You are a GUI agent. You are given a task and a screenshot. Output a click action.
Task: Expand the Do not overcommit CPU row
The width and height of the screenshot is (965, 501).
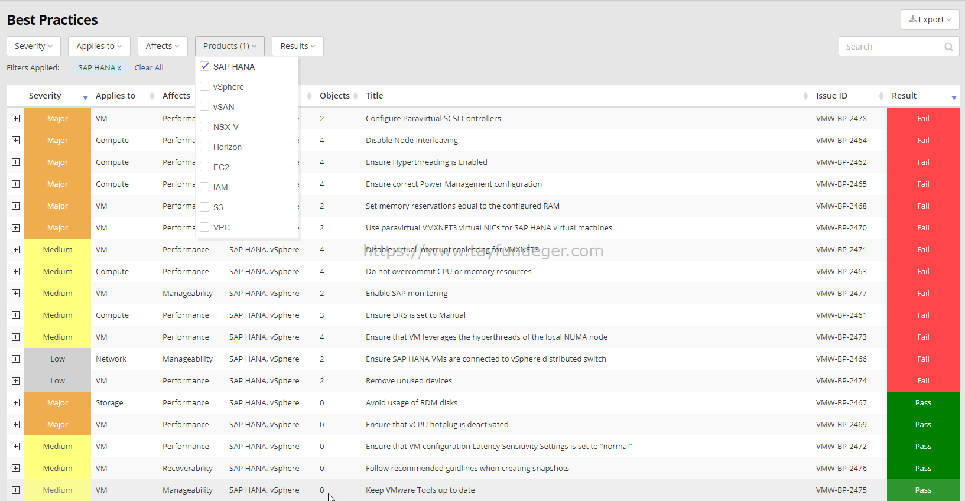pyautogui.click(x=15, y=271)
